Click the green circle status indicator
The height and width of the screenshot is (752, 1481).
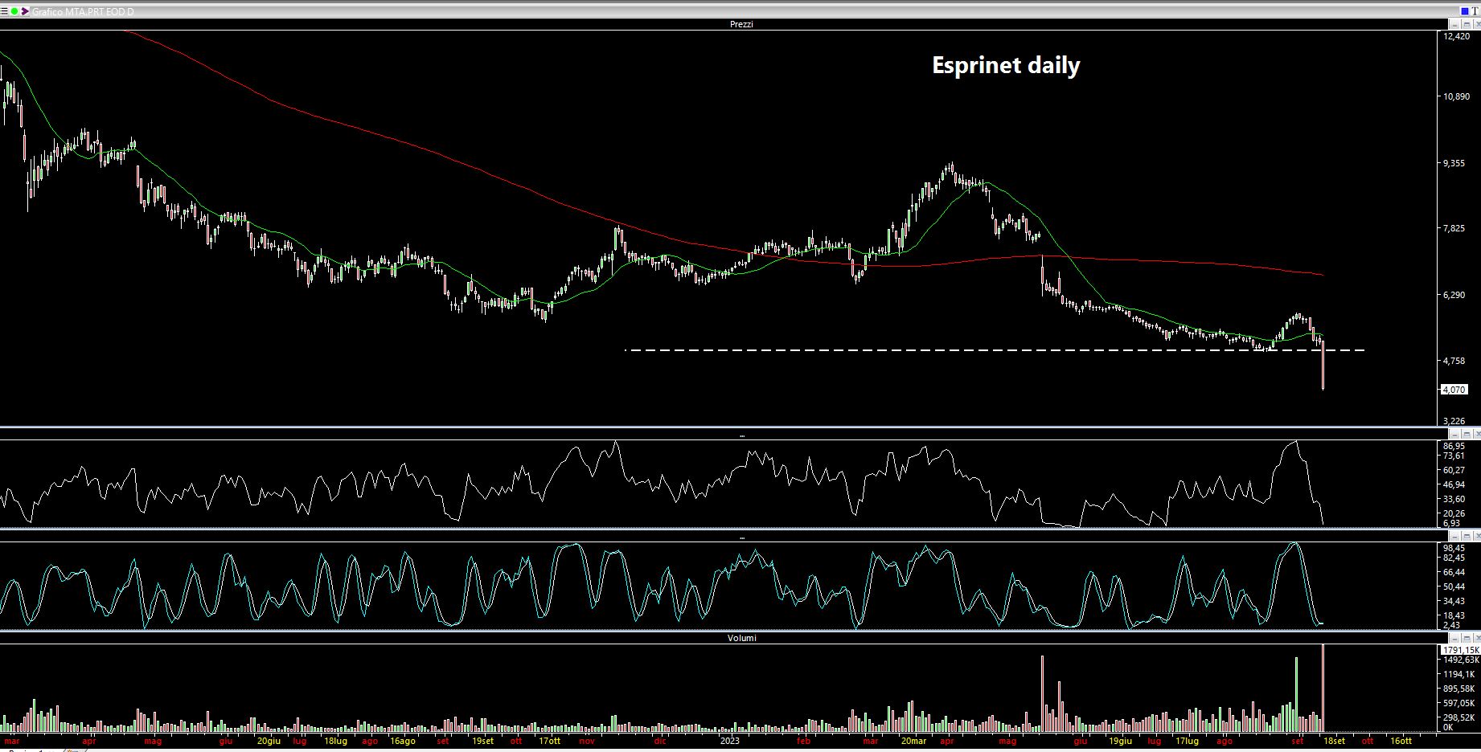(x=14, y=11)
